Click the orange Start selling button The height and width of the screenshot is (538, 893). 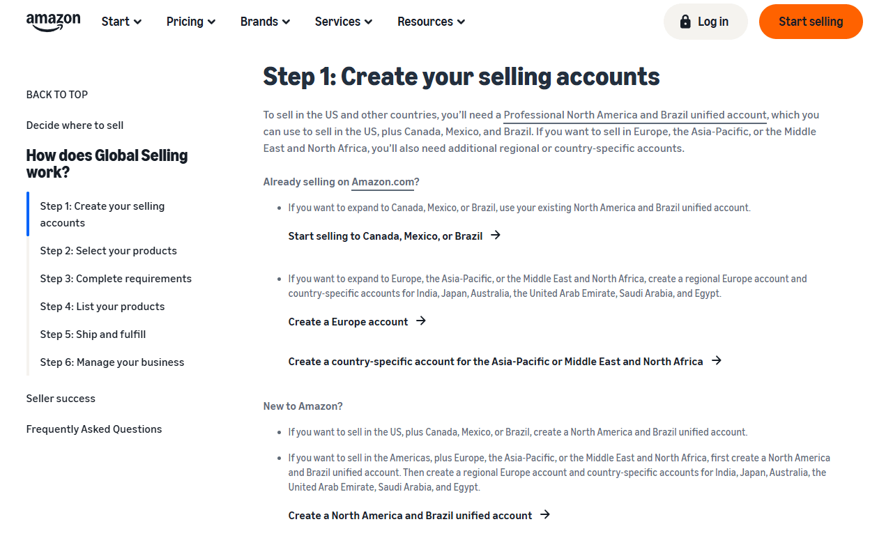click(x=811, y=22)
